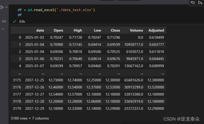Click Volume value 6165072.0
The image size is (204, 124).
coord(135,52)
